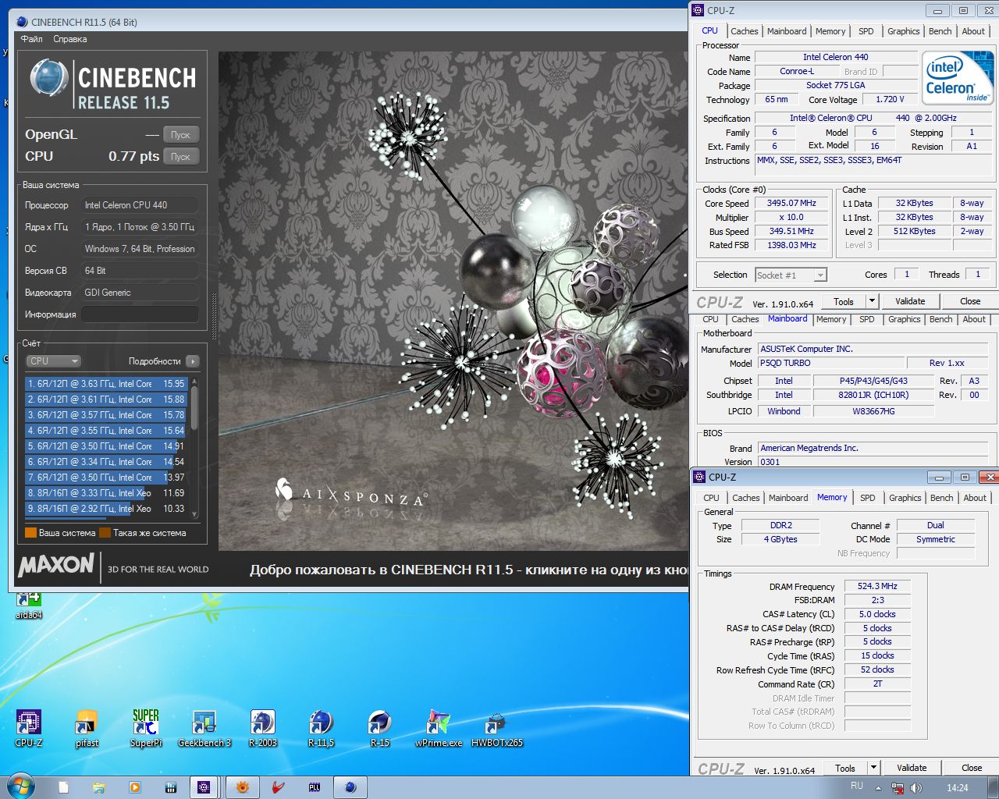Click the PLL taskbar icon
Image resolution: width=999 pixels, height=799 pixels.
click(x=315, y=787)
